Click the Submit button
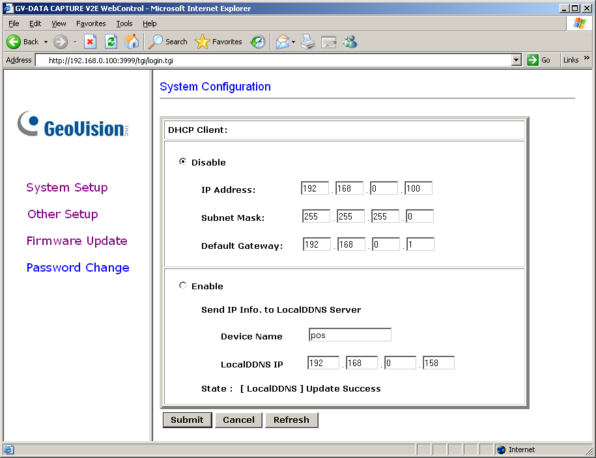The image size is (596, 458). coord(187,420)
